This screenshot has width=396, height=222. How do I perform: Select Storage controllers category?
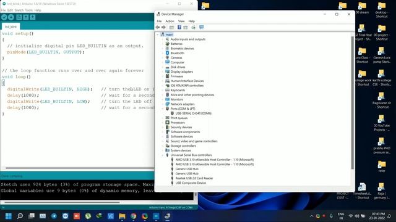(x=183, y=146)
